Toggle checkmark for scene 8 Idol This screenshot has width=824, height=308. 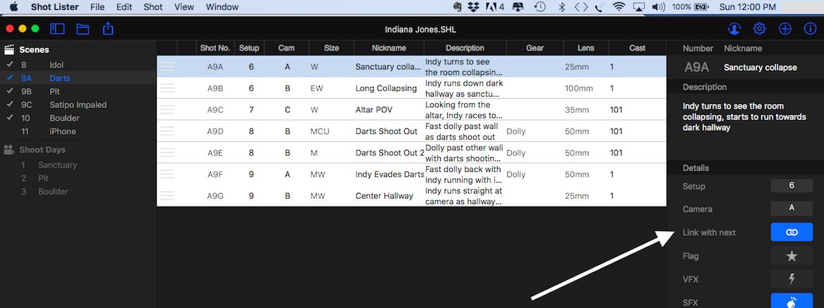click(x=10, y=65)
